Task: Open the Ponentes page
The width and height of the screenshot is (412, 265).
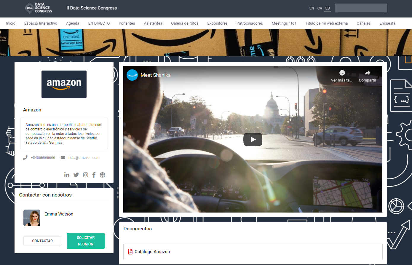Action: pos(127,23)
